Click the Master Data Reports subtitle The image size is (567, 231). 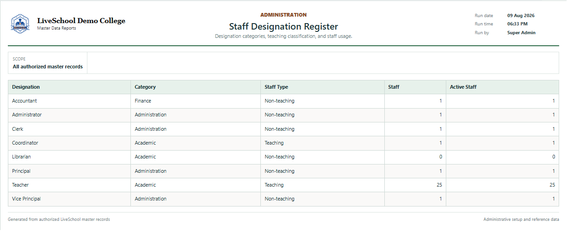56,28
